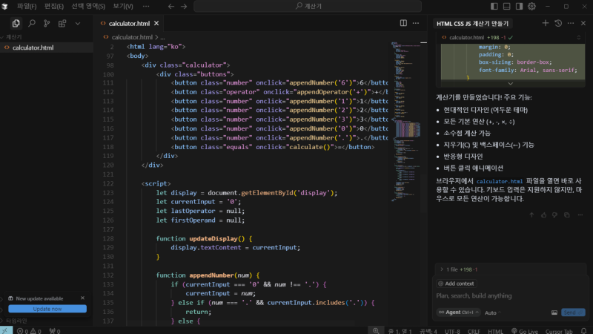Click Add context button
The width and height of the screenshot is (593, 334).
pyautogui.click(x=456, y=284)
